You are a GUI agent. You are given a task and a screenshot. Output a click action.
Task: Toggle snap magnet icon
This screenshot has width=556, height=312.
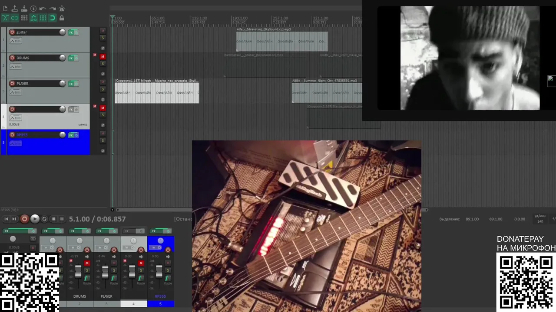(x=52, y=18)
